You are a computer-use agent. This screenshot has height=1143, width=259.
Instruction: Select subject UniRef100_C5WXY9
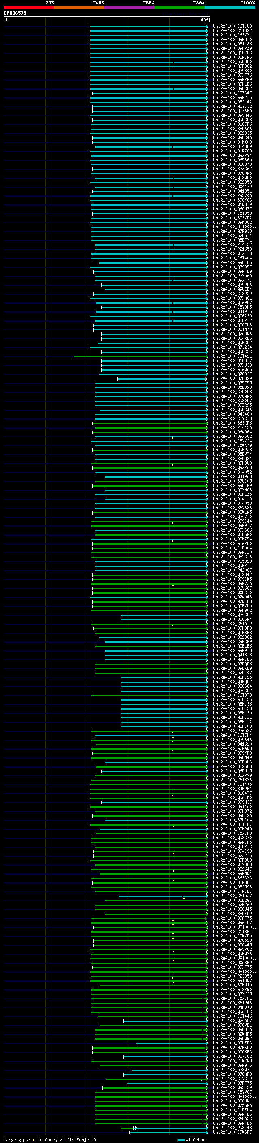pyautogui.click(x=232, y=446)
